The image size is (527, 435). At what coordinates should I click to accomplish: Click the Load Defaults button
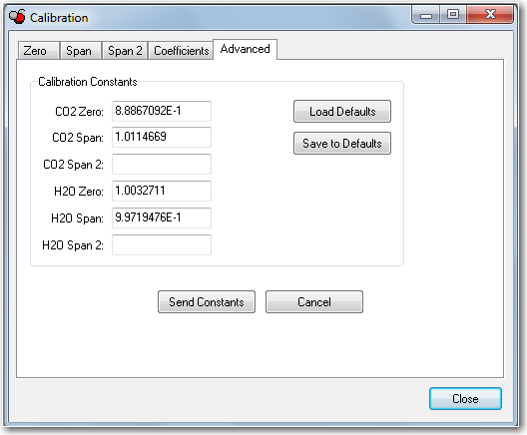pyautogui.click(x=342, y=111)
